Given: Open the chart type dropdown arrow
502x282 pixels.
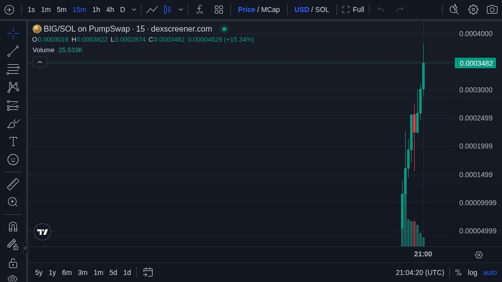Looking at the screenshot, I should 181,10.
